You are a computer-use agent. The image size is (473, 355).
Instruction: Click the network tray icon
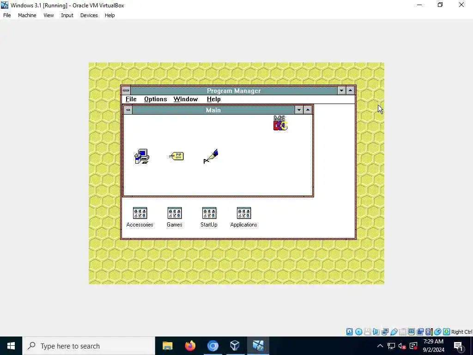pos(391,346)
